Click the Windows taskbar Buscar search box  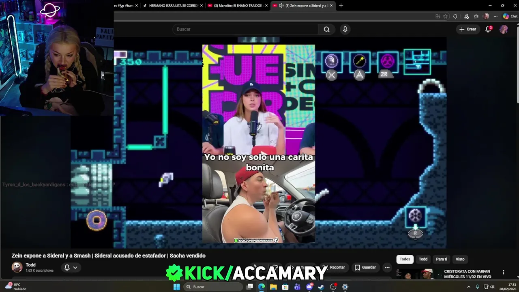pos(212,287)
